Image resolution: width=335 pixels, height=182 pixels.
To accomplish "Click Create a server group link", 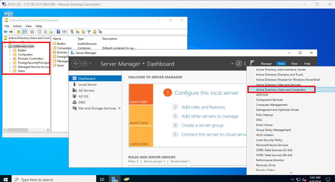I will pos(202,125).
